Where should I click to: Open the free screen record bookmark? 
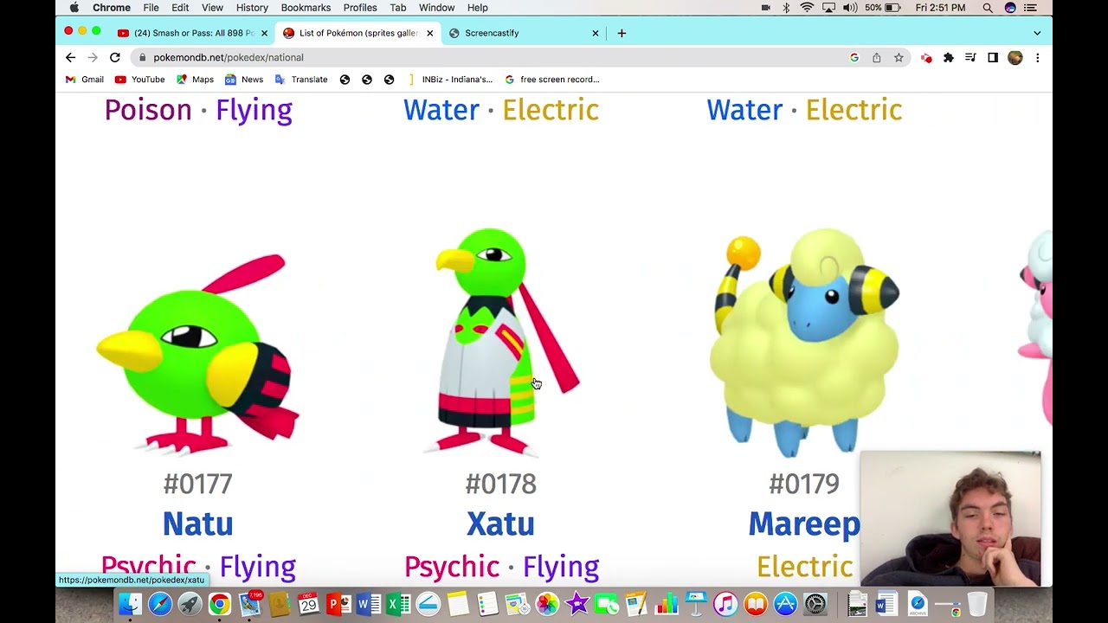point(552,80)
